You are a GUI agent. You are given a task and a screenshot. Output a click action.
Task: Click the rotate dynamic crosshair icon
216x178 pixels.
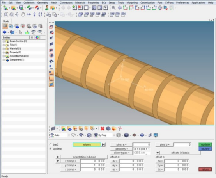click(x=17, y=14)
